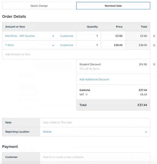Image resolution: width=157 pixels, height=164 pixels.
Task: Open the T-Shirt item dropdown chevron
Action: click(x=53, y=45)
